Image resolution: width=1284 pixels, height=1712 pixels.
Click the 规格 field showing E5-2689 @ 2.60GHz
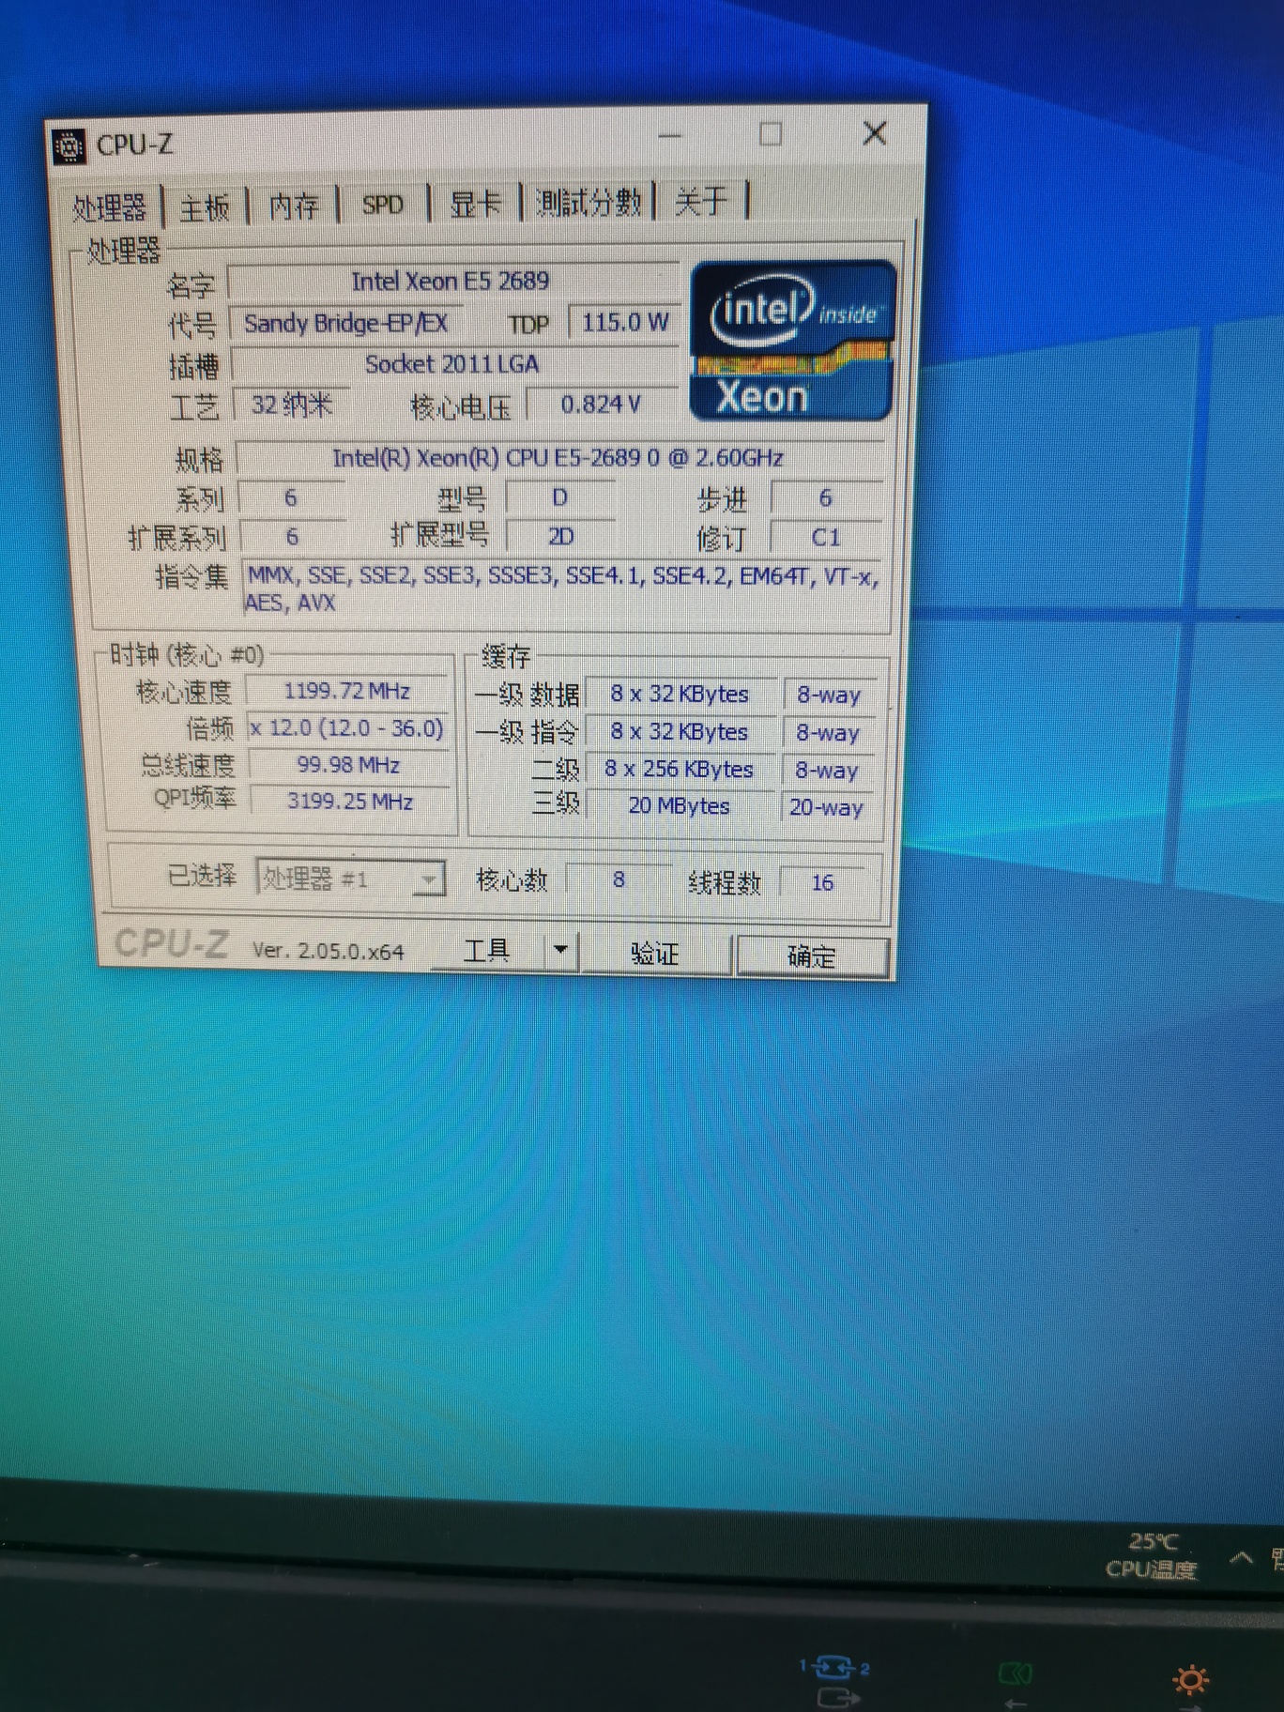click(558, 458)
